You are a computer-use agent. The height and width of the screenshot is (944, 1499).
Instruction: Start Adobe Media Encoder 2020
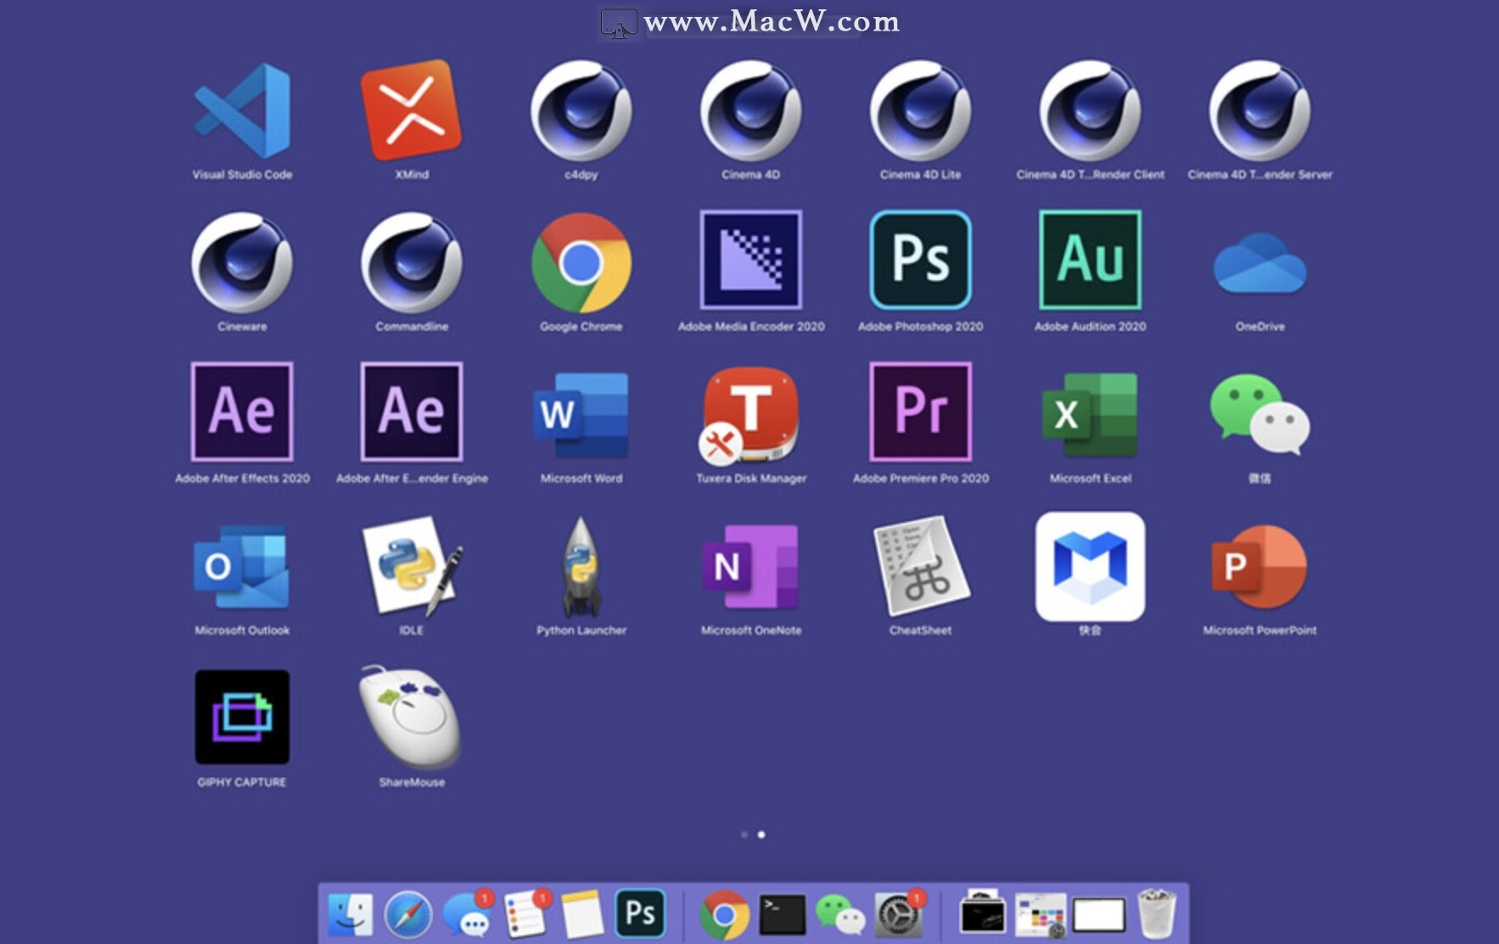tap(750, 261)
